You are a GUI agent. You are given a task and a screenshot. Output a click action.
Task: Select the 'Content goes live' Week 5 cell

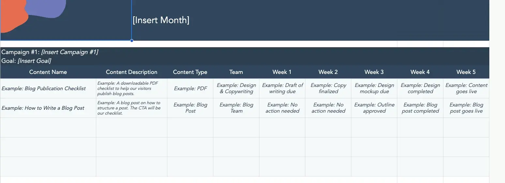coord(466,89)
